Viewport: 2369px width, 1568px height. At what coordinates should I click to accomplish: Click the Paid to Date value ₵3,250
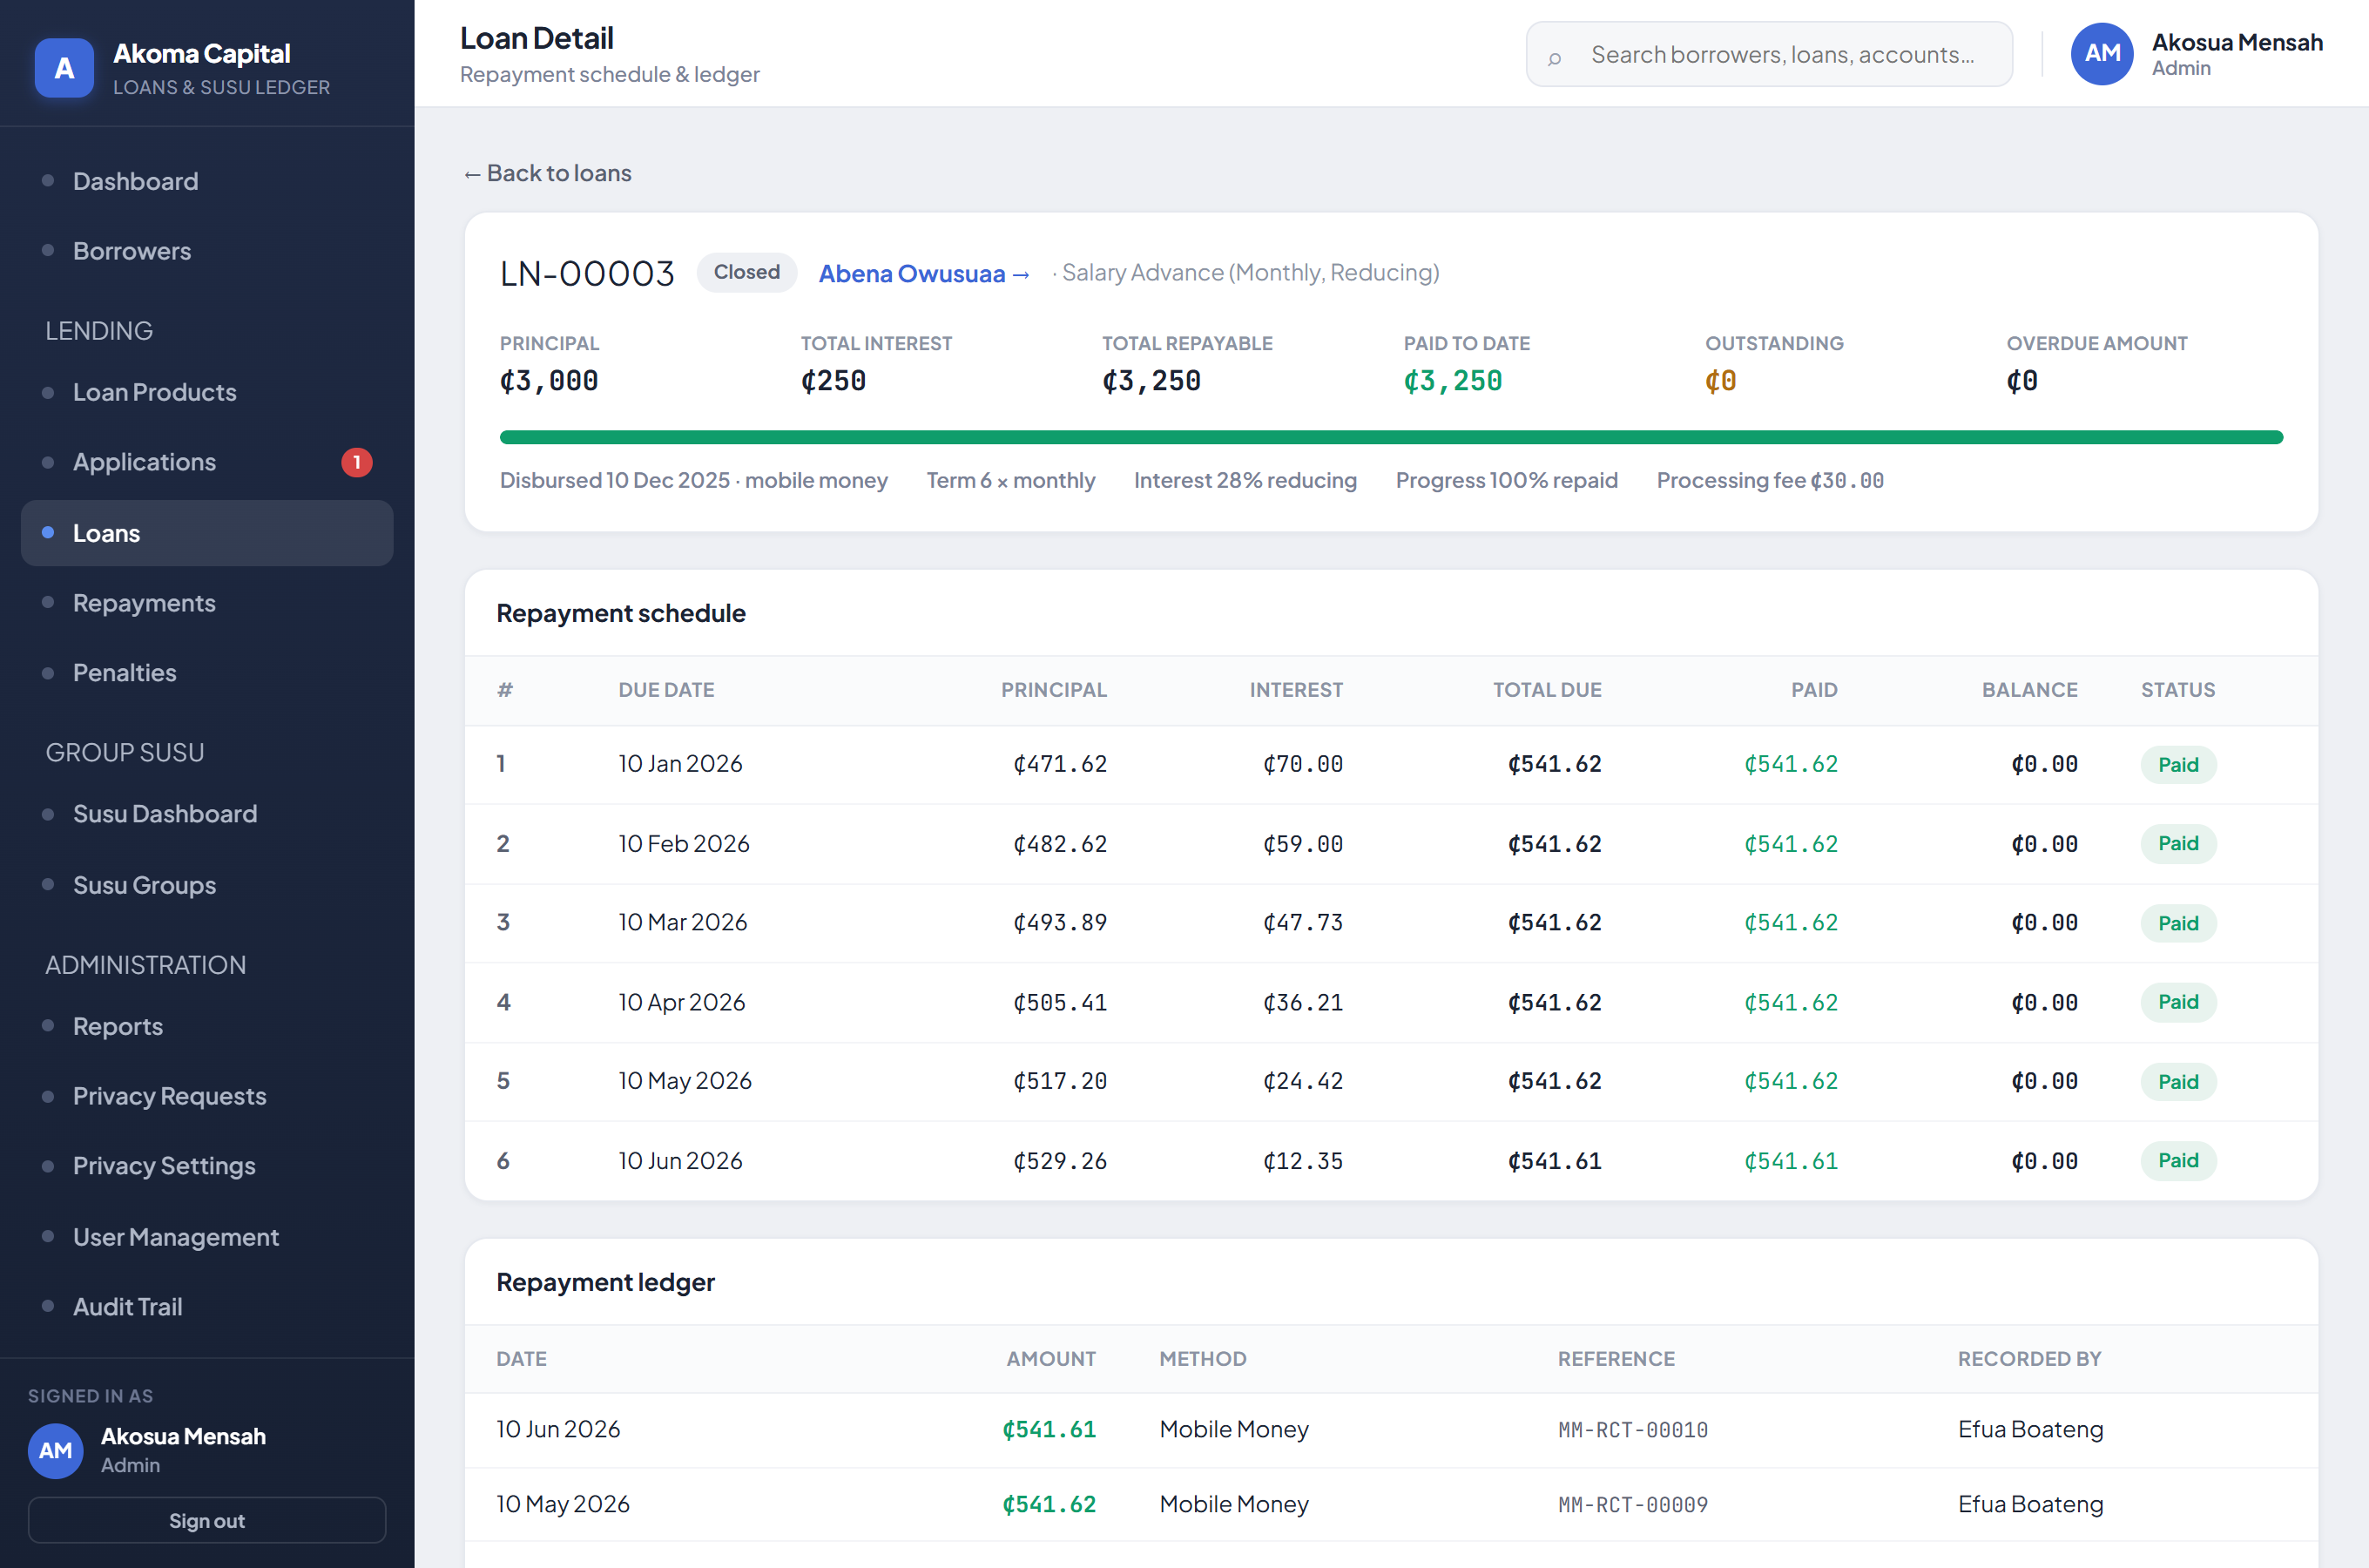pos(1453,381)
